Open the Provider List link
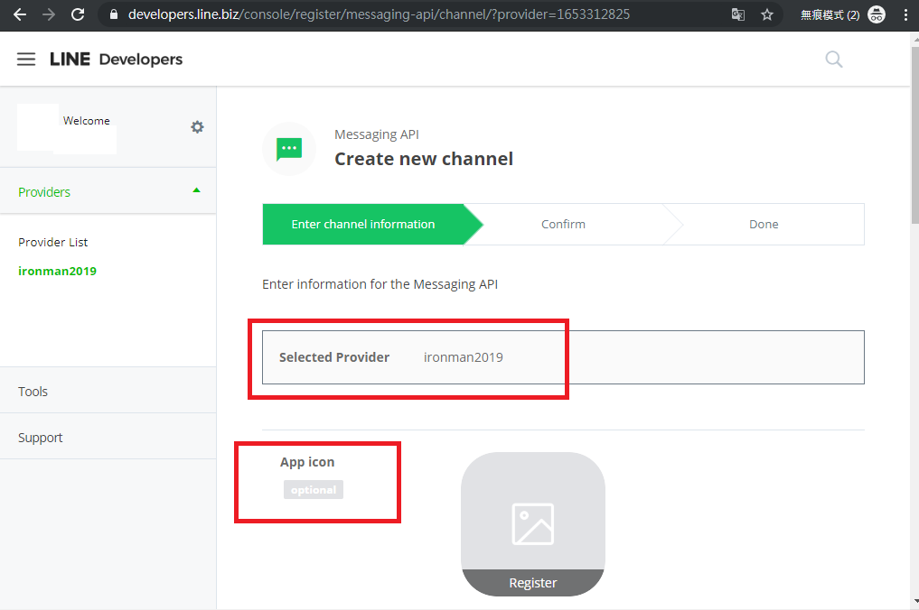The width and height of the screenshot is (919, 610). [52, 243]
